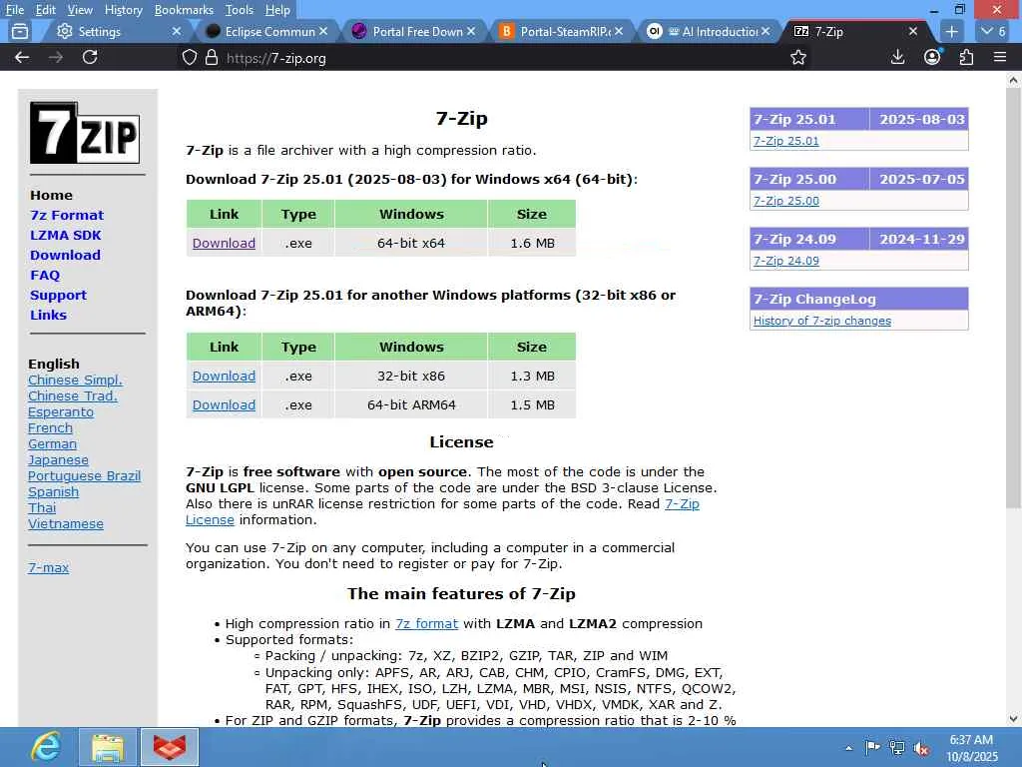
Task: Close the AI Introduction tab
Action: tap(766, 31)
